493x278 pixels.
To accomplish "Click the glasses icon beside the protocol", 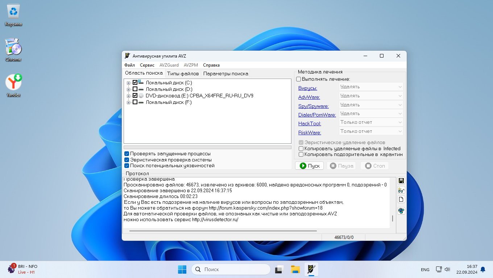I will [401, 190].
